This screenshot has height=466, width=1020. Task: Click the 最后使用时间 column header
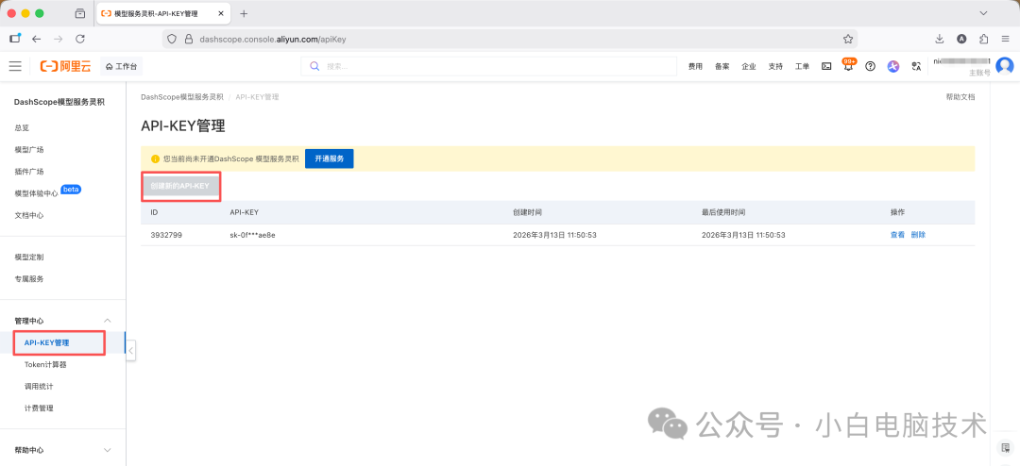[x=723, y=212]
